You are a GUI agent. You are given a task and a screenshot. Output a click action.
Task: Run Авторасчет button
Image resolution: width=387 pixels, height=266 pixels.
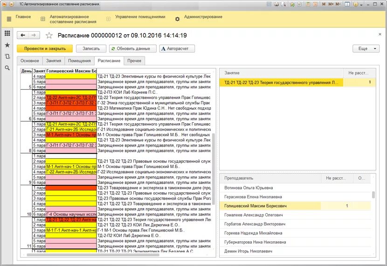click(177, 49)
